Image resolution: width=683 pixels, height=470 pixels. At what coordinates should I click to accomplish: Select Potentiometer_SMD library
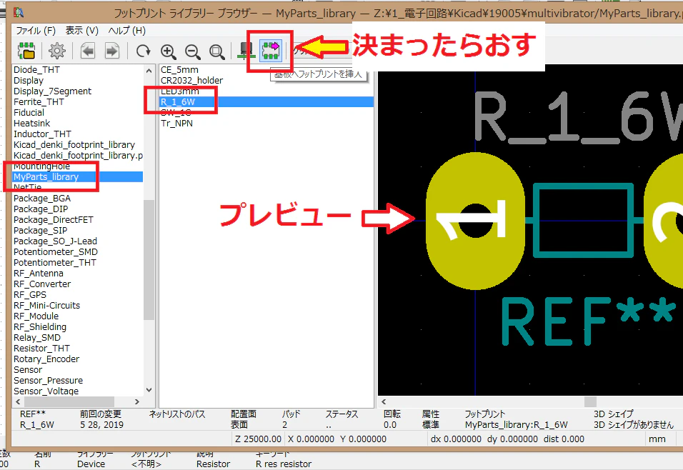click(55, 251)
